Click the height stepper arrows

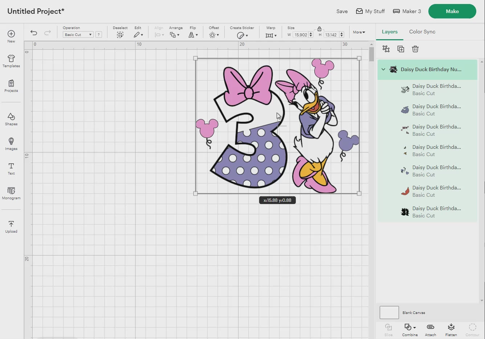tap(342, 35)
